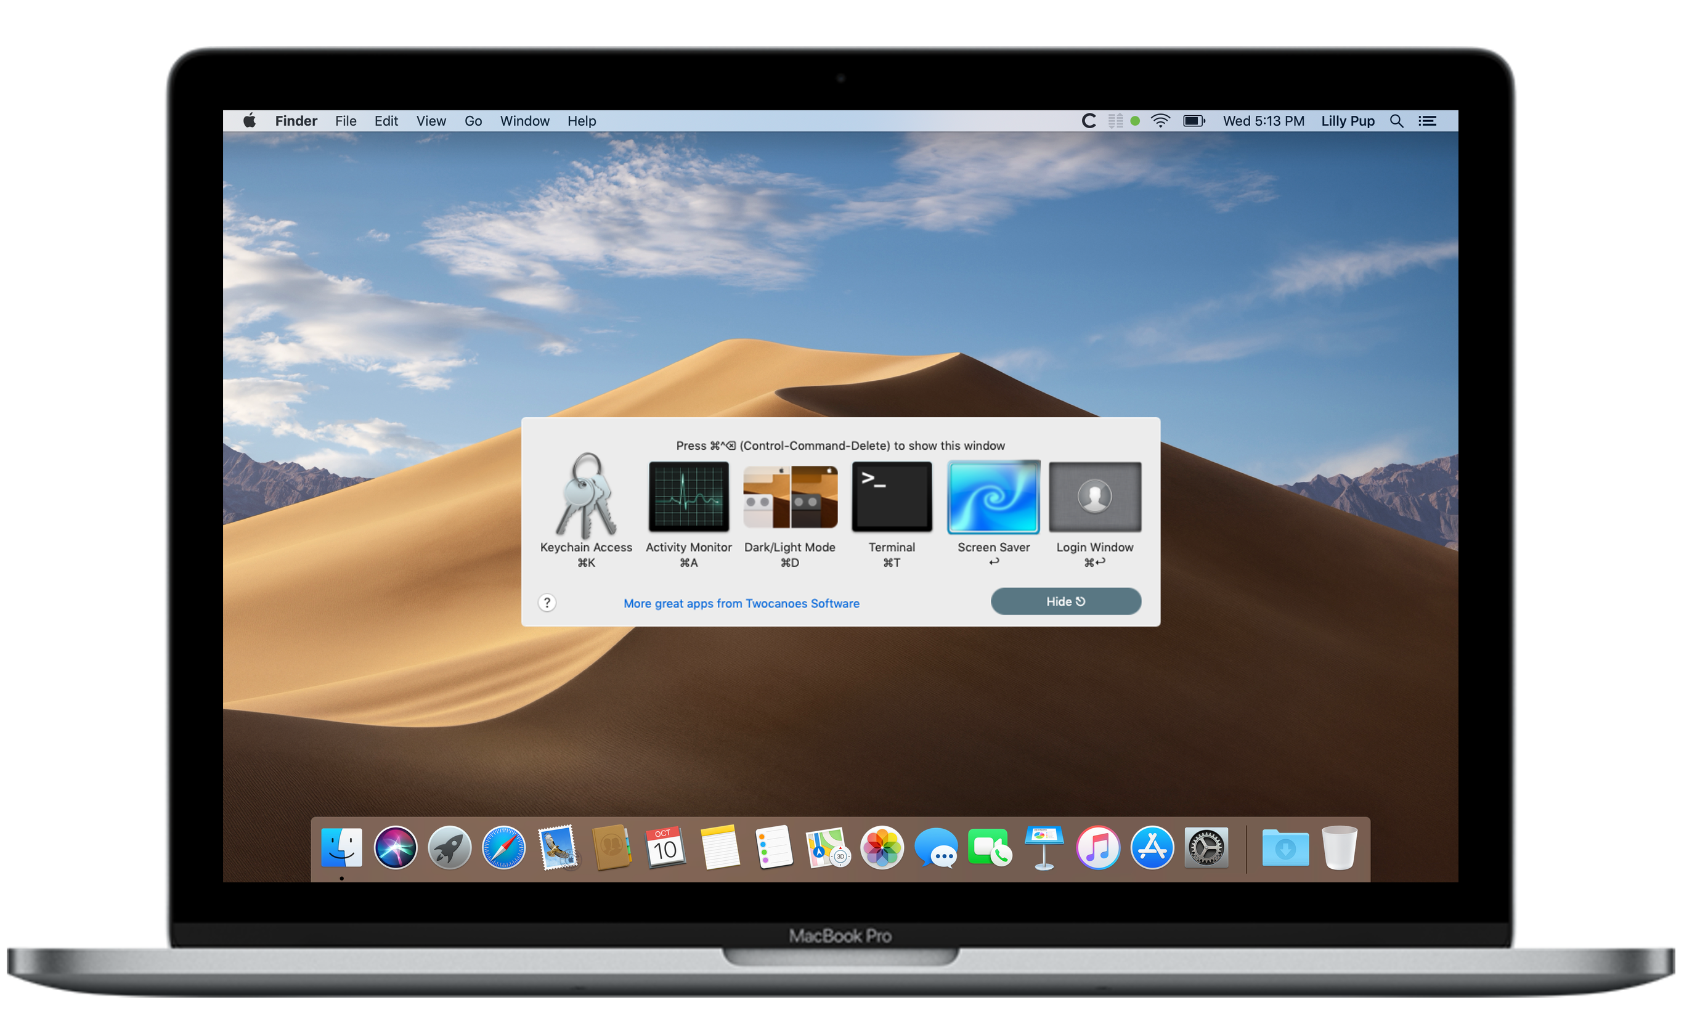Viewport: 1684px width, 1021px height.
Task: Open the View menu
Action: [431, 121]
